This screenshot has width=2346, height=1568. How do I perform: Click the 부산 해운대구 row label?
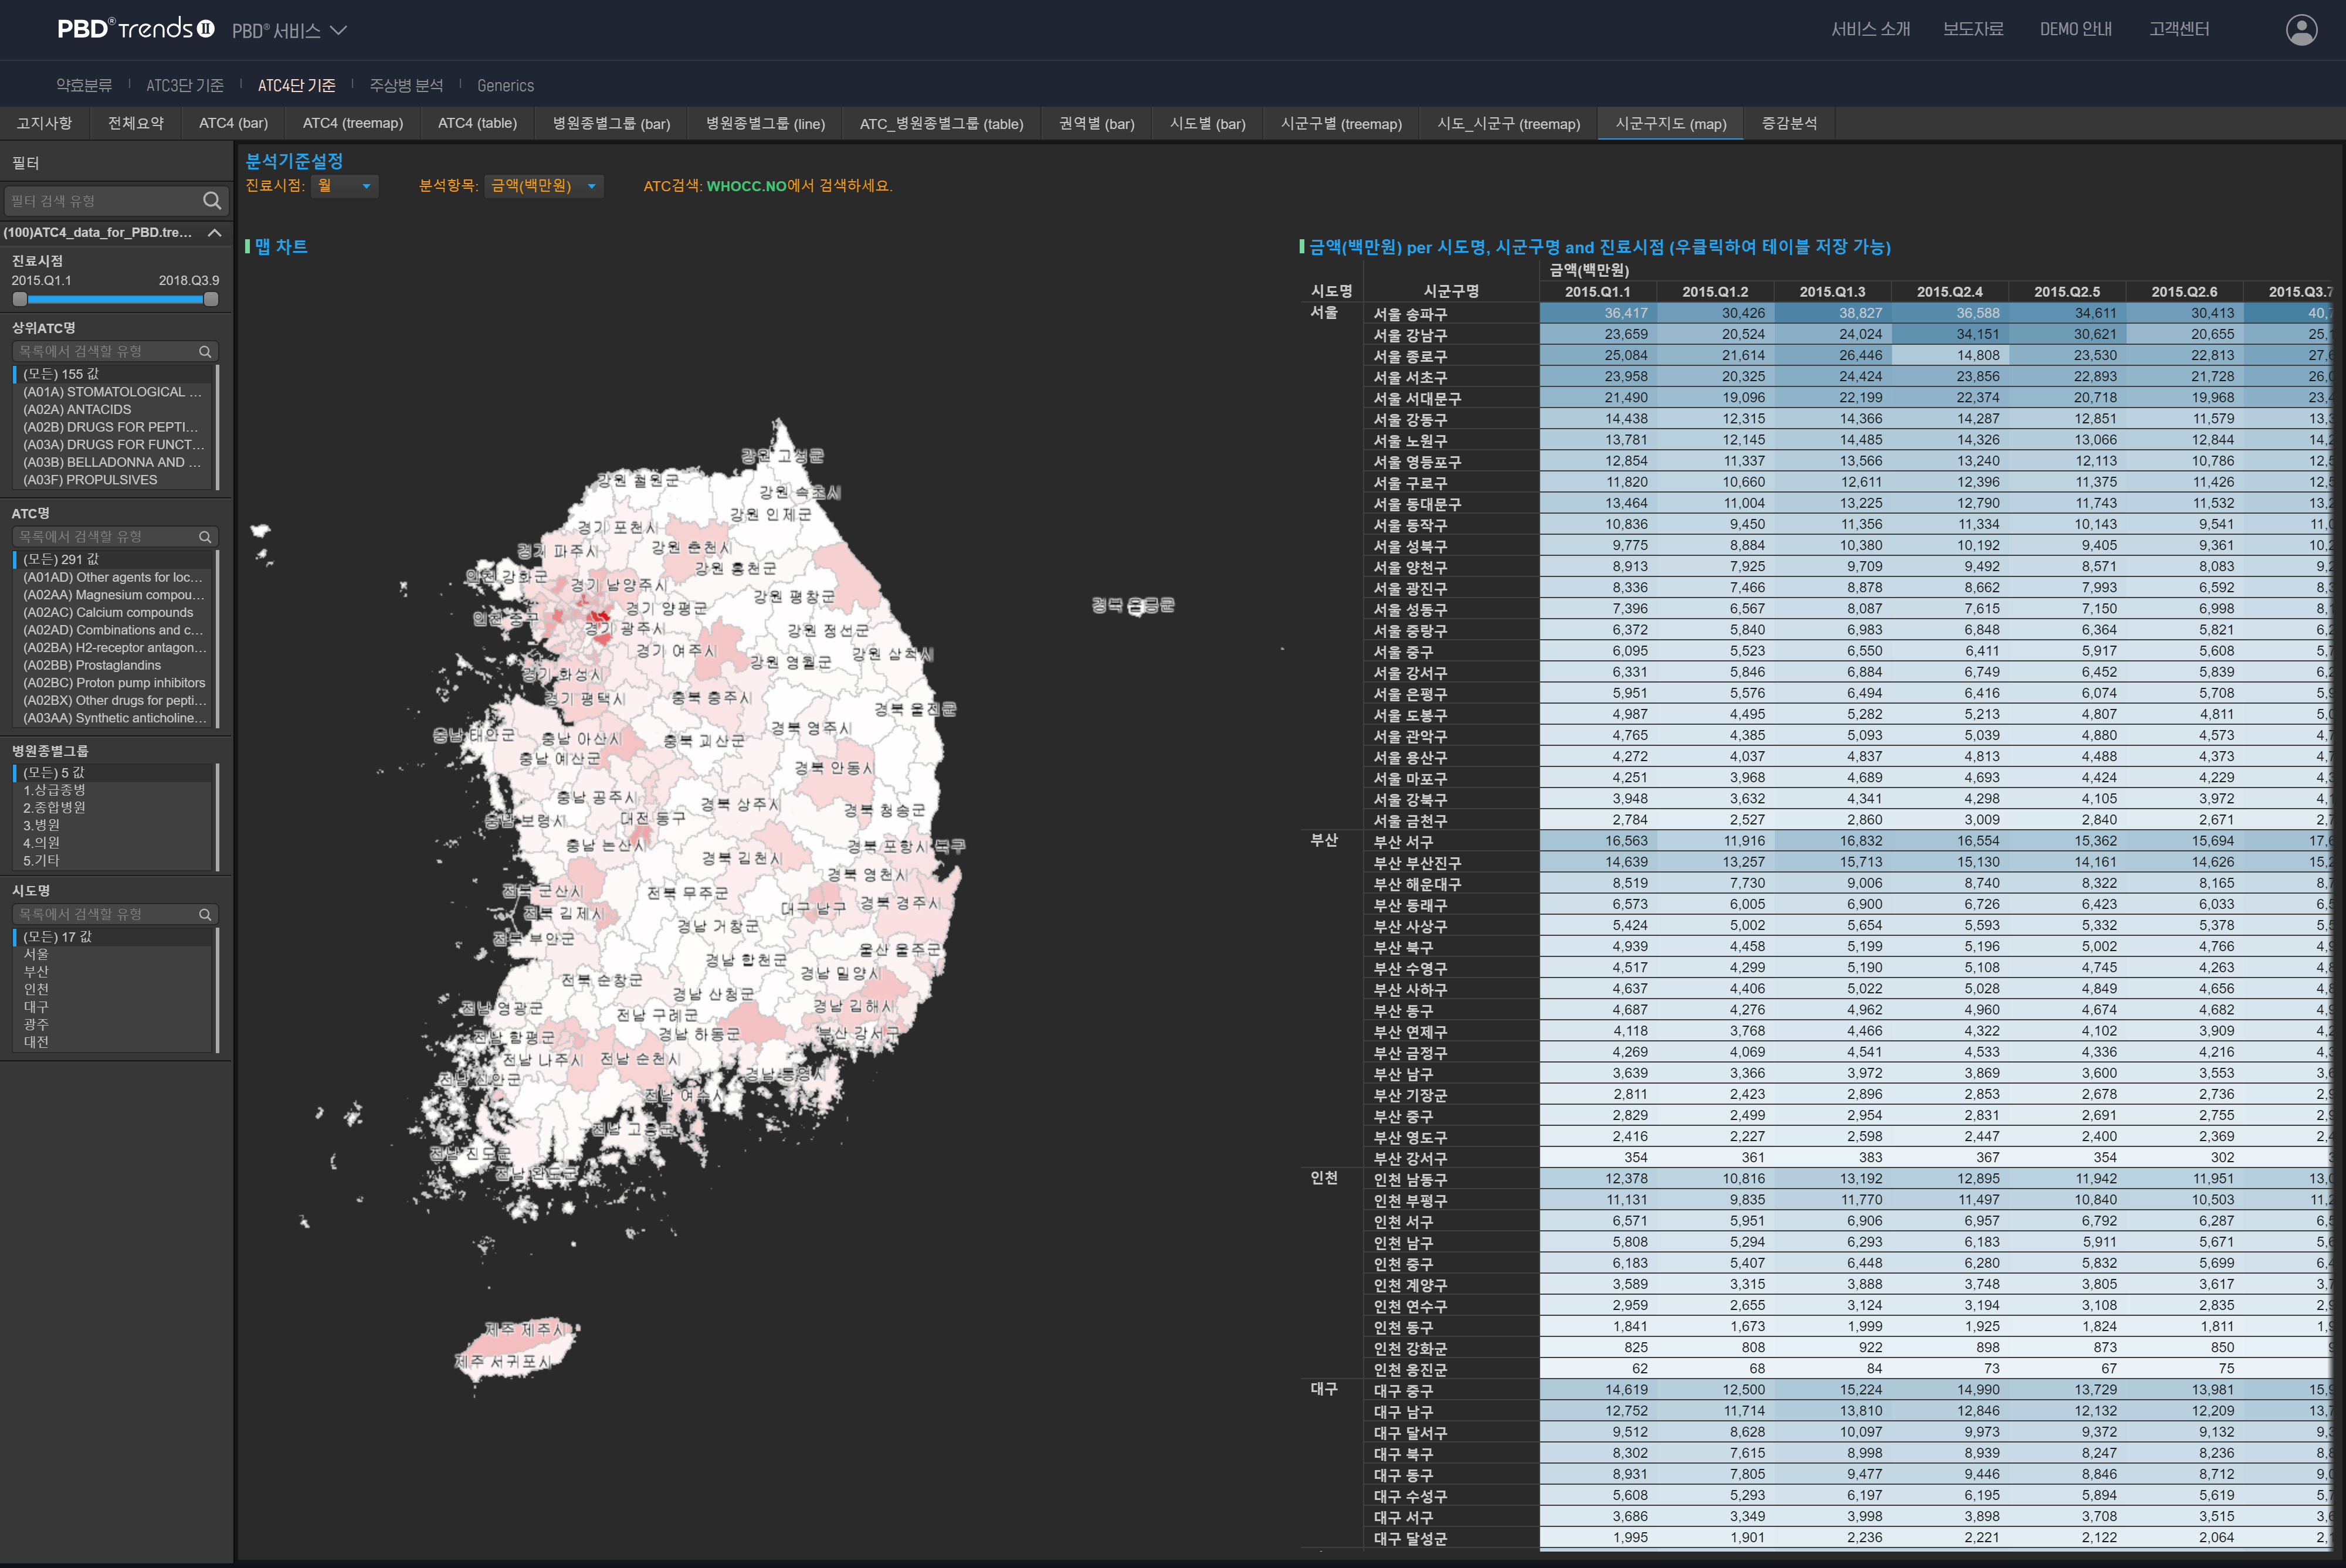pos(1416,884)
